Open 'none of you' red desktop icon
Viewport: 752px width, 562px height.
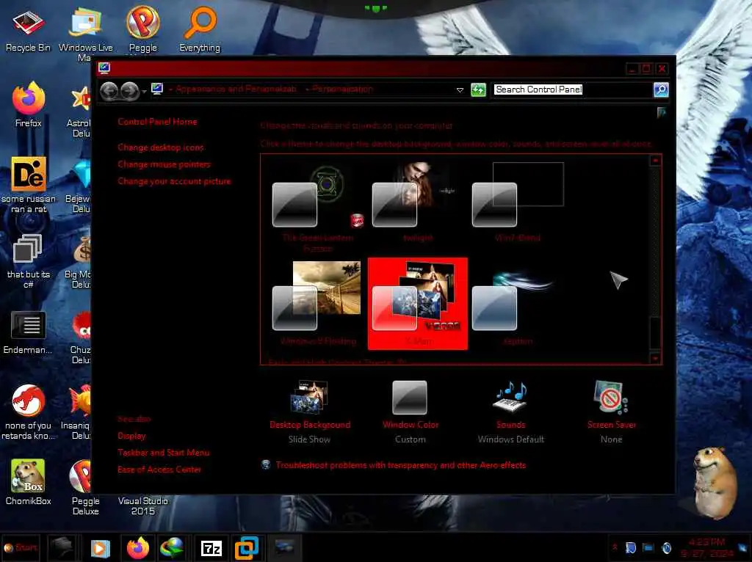click(x=29, y=412)
